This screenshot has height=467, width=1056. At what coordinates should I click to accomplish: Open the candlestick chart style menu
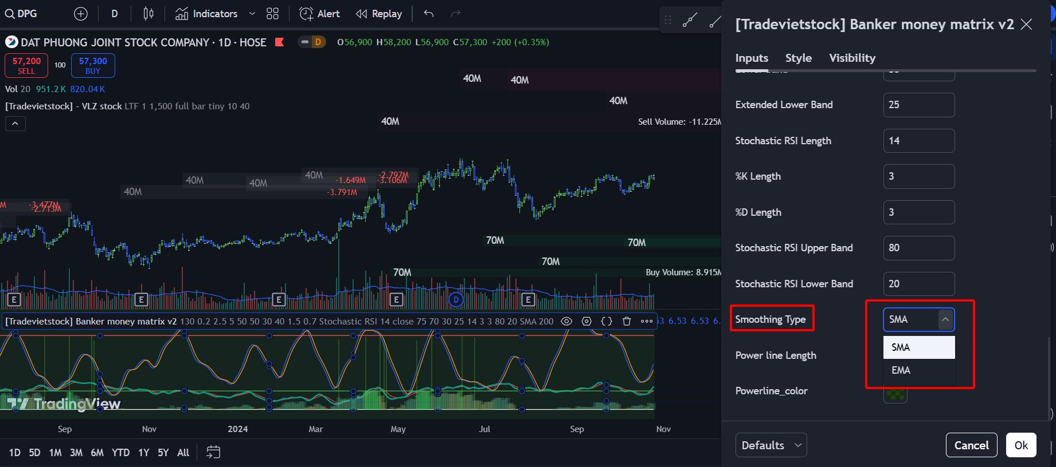148,14
